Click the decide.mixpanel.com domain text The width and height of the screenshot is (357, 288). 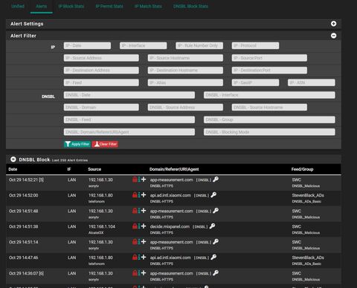170,226
